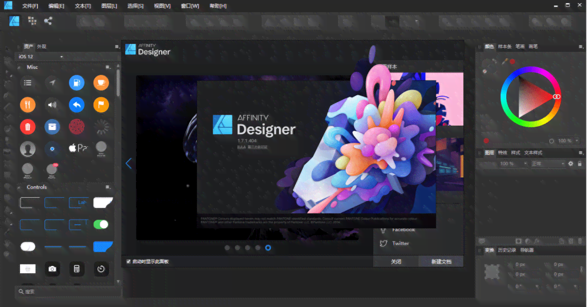Toggle 启动时显示此面板 checkbox

point(129,262)
